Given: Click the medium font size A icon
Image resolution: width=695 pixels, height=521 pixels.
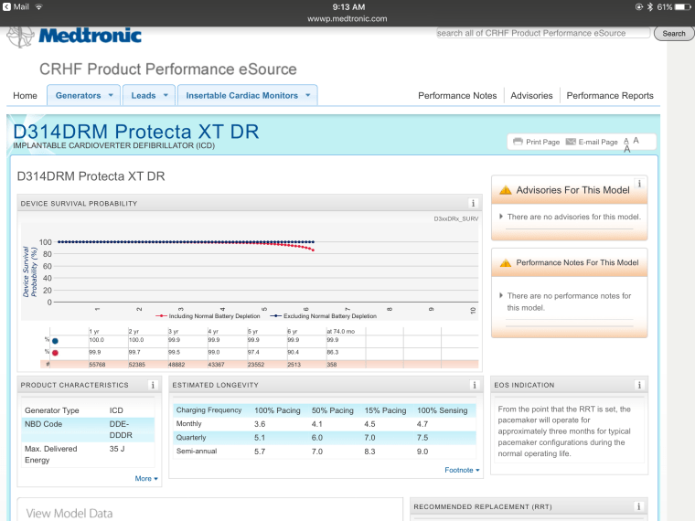Looking at the screenshot, I should tap(636, 141).
